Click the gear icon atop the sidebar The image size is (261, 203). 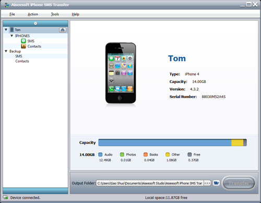click(35, 23)
